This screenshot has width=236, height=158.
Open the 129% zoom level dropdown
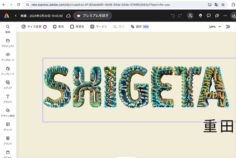point(215,27)
